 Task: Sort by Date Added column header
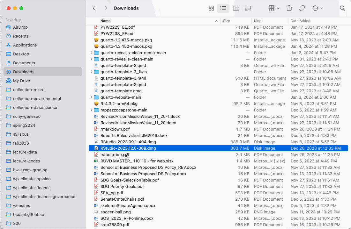click(x=300, y=21)
